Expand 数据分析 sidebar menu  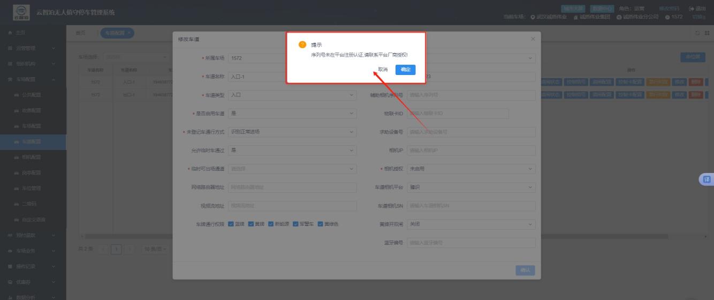[33, 297]
